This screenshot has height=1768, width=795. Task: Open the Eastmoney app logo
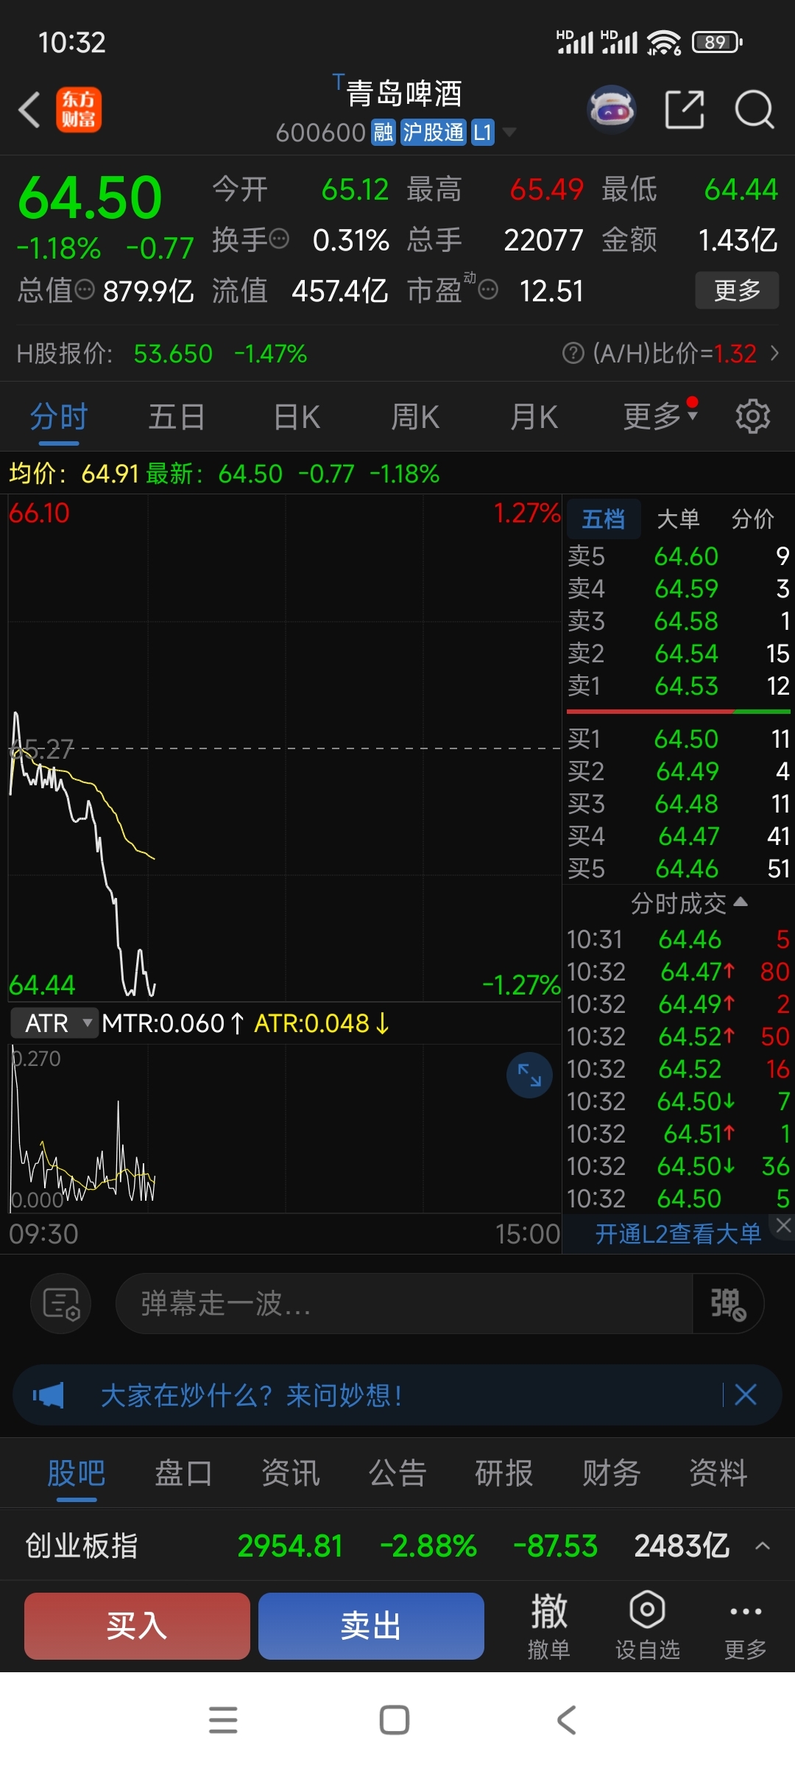coord(79,110)
